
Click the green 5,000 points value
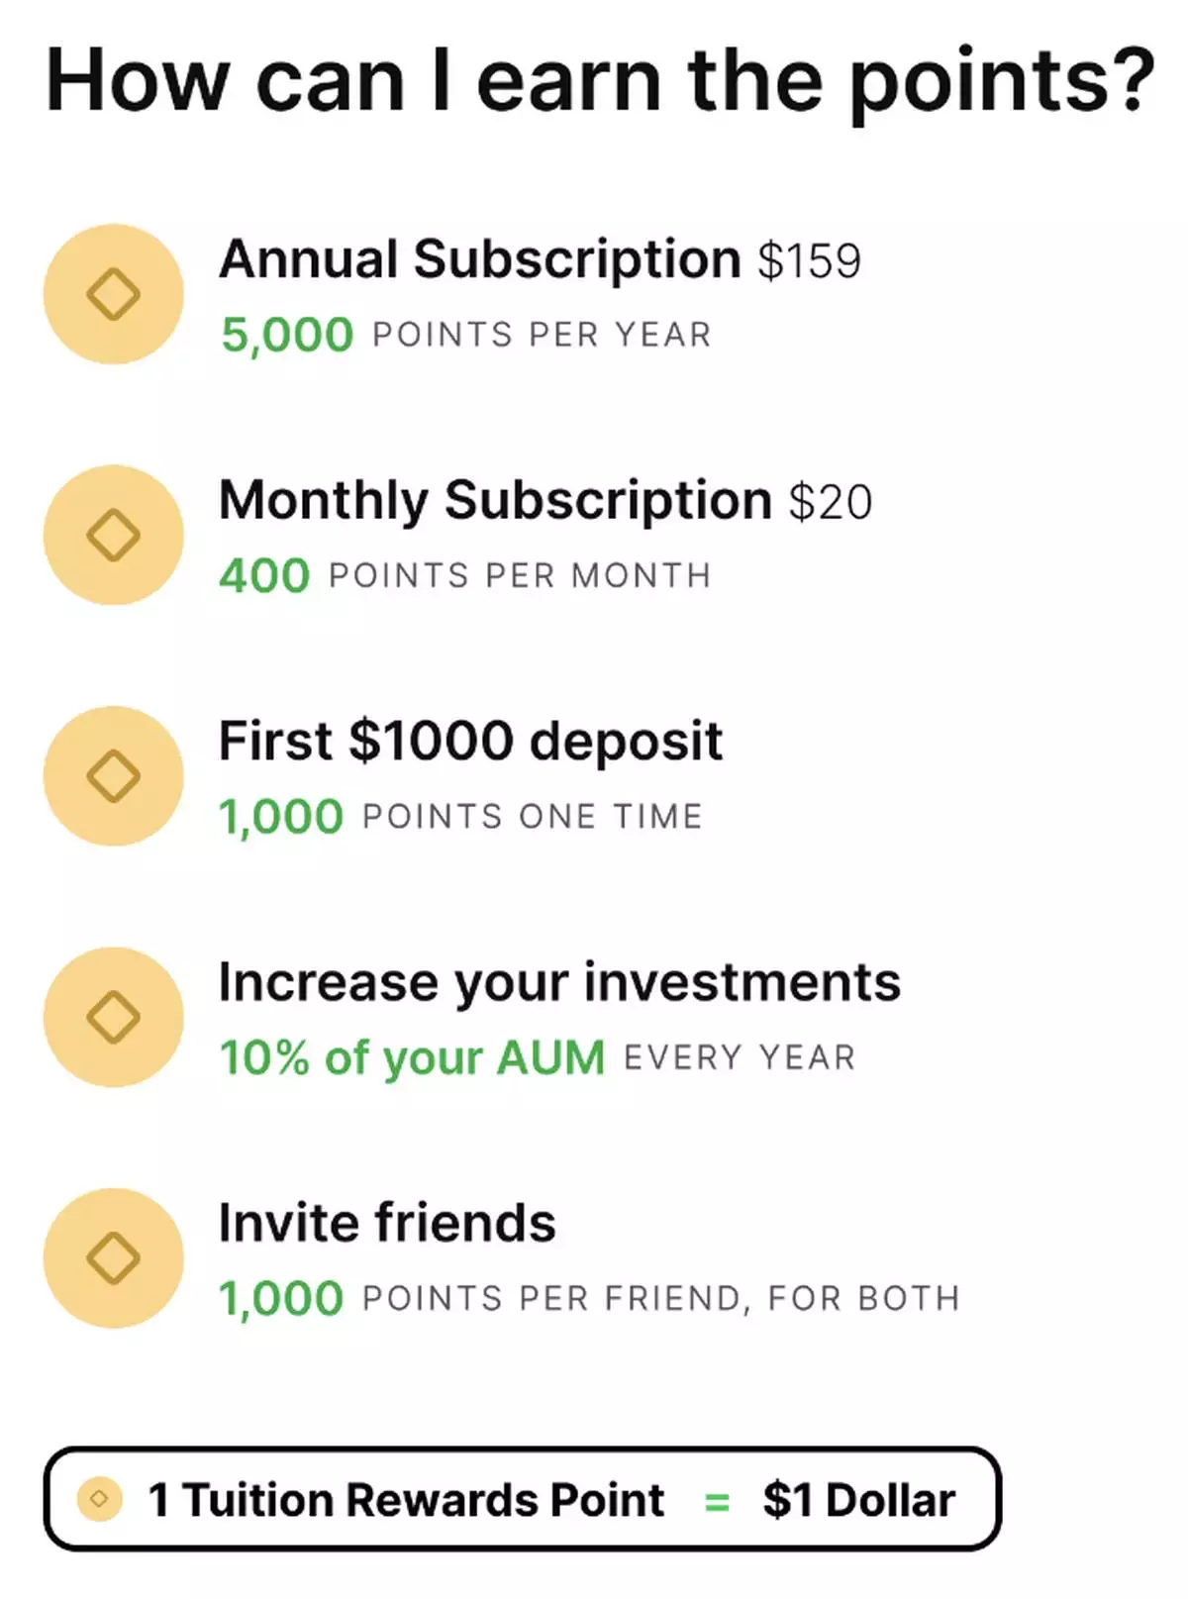click(287, 335)
